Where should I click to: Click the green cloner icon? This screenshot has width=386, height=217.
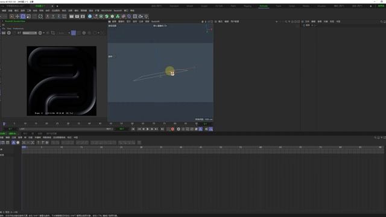pyautogui.click(x=107, y=16)
